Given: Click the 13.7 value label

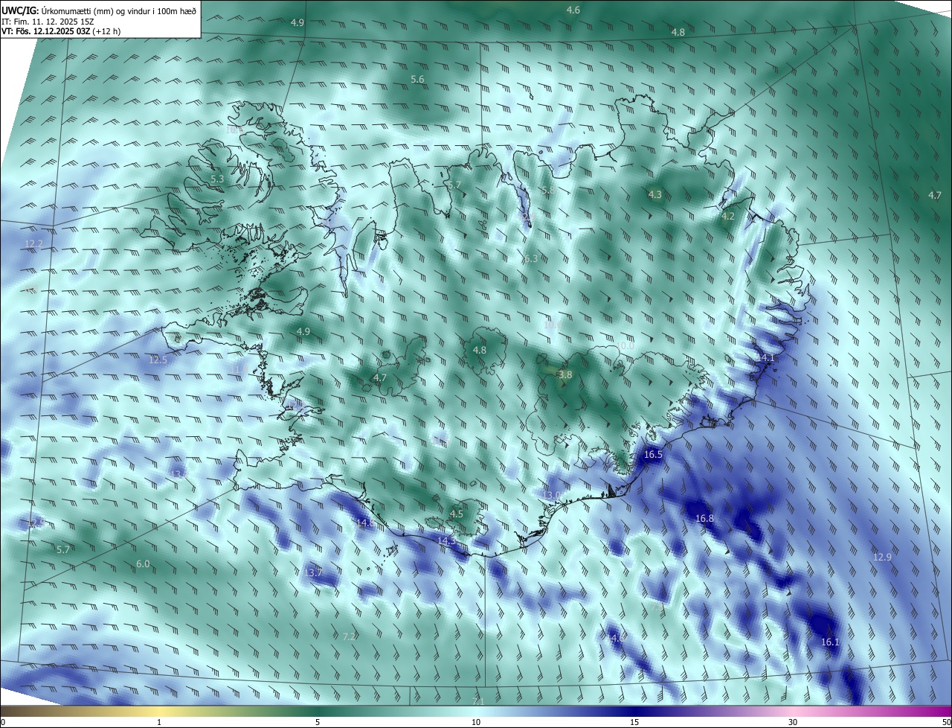Looking at the screenshot, I should click(313, 572).
